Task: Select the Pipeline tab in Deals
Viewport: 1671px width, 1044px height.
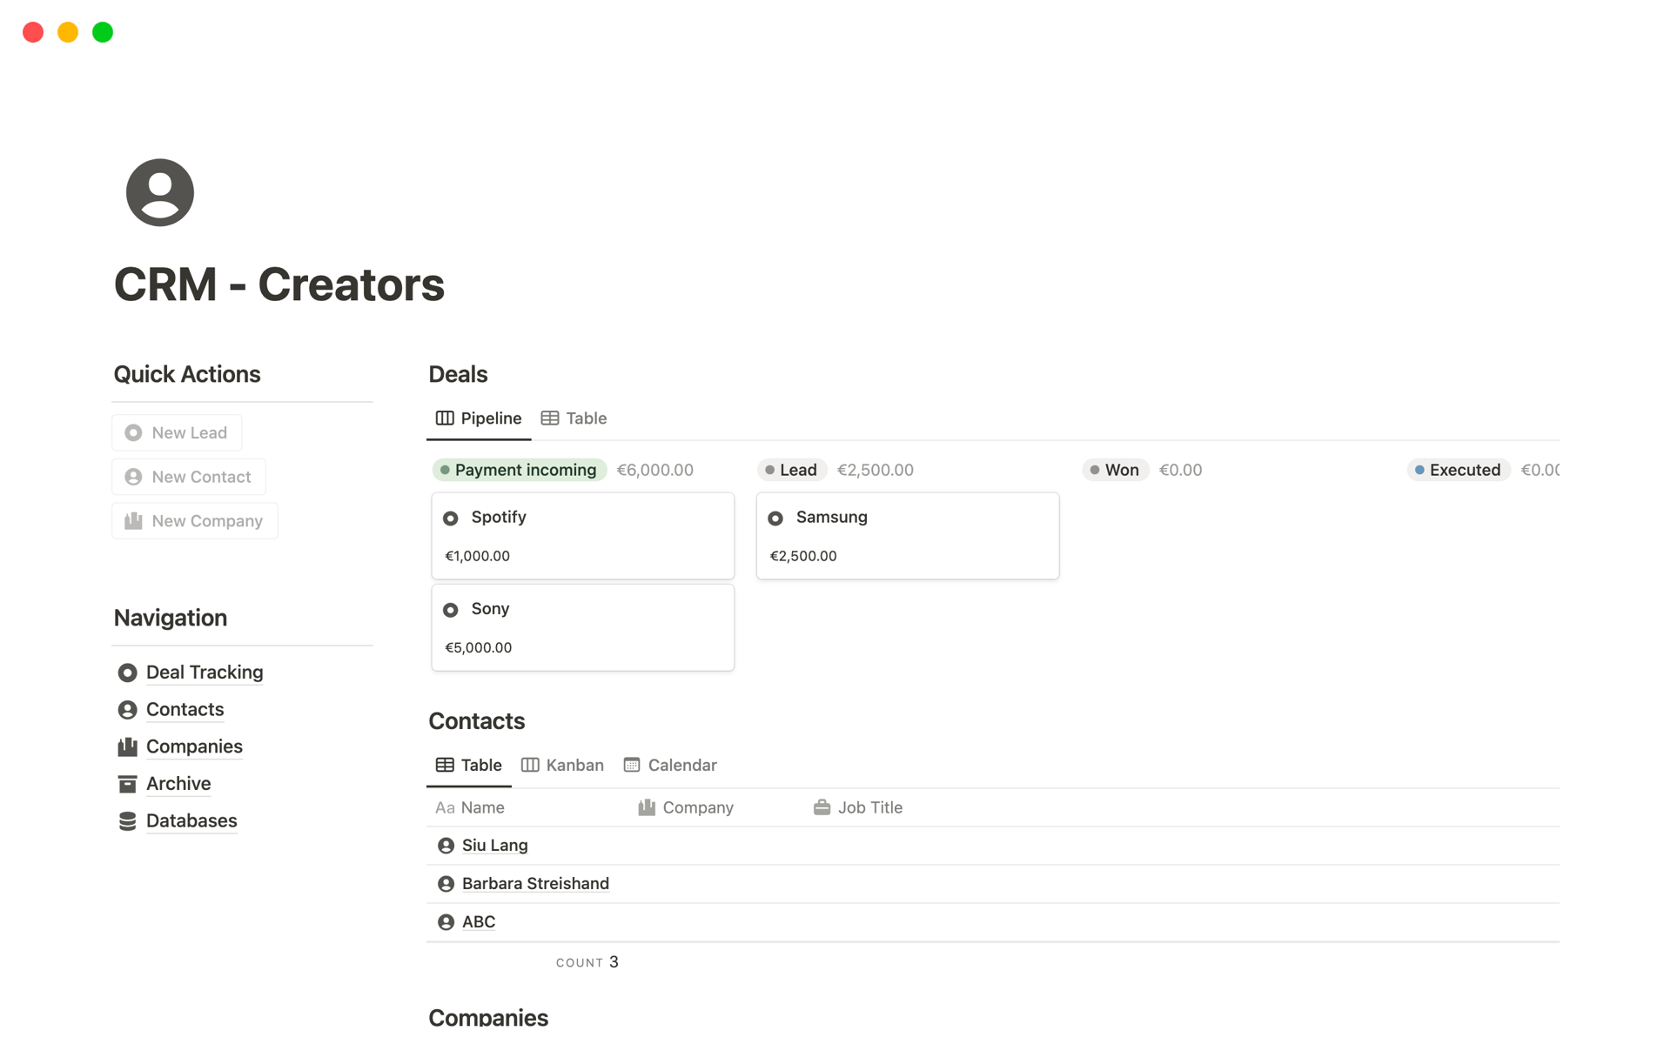Action: (x=478, y=418)
